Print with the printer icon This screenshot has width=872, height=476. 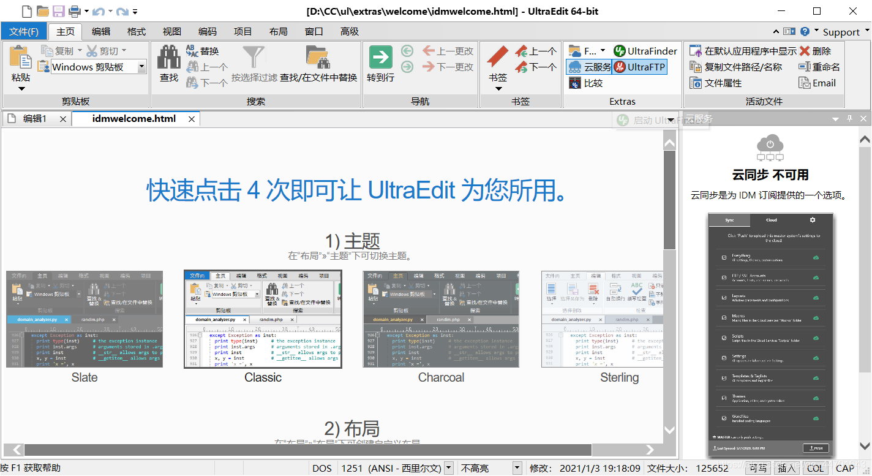(x=75, y=11)
